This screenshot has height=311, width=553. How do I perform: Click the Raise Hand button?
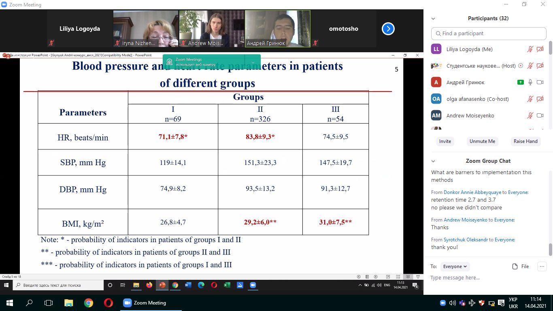coord(525,141)
